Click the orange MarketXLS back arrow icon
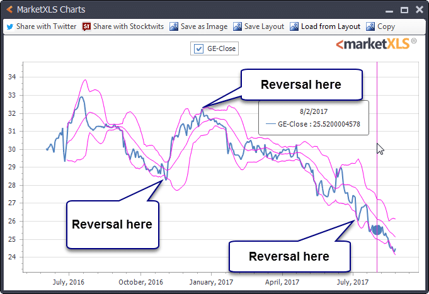Image resolution: width=429 pixels, height=294 pixels. click(x=9, y=9)
